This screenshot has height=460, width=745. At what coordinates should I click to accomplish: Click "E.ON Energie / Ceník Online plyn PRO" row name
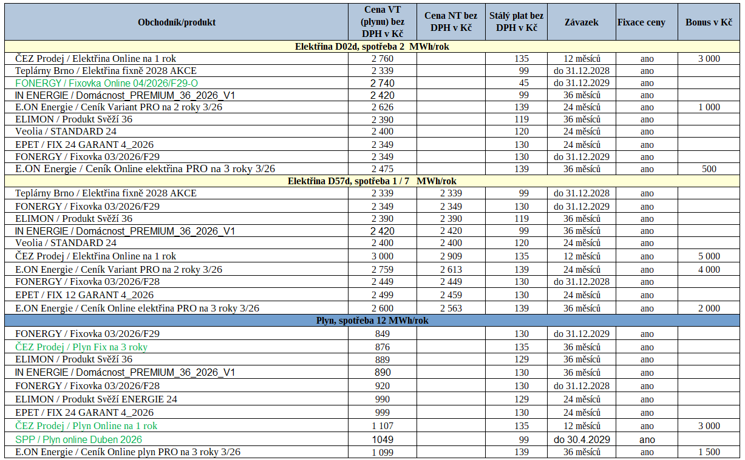tap(128, 452)
